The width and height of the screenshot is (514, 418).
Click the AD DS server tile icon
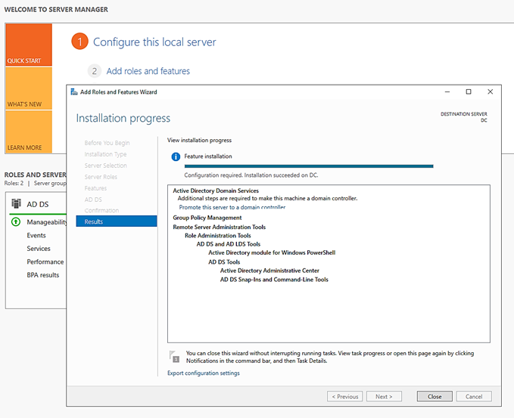coord(16,204)
